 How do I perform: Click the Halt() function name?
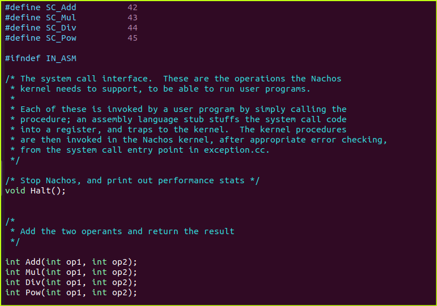click(x=40, y=191)
